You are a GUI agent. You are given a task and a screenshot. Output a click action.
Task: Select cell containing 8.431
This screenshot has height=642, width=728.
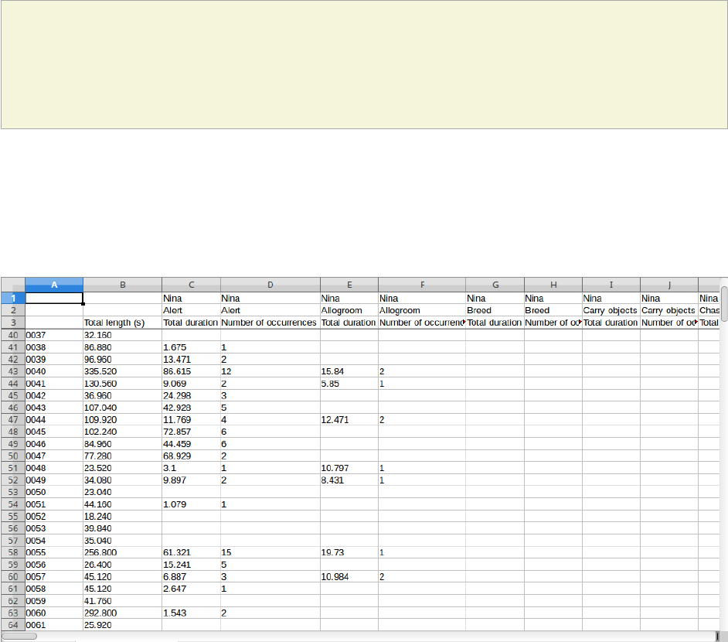(x=349, y=480)
